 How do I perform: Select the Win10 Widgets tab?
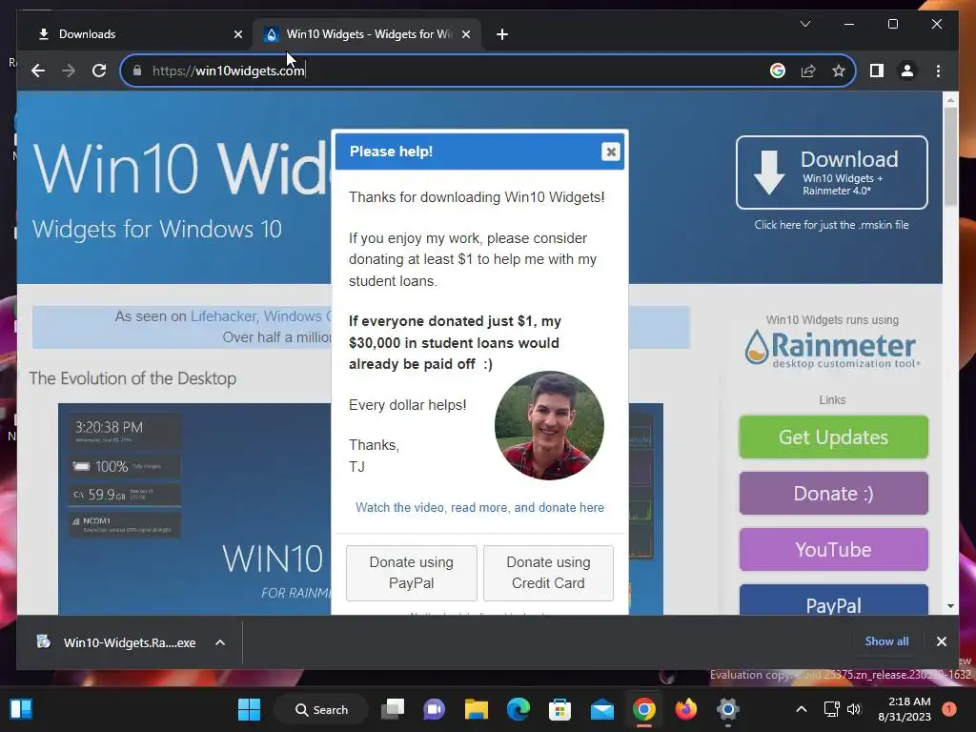coord(367,34)
